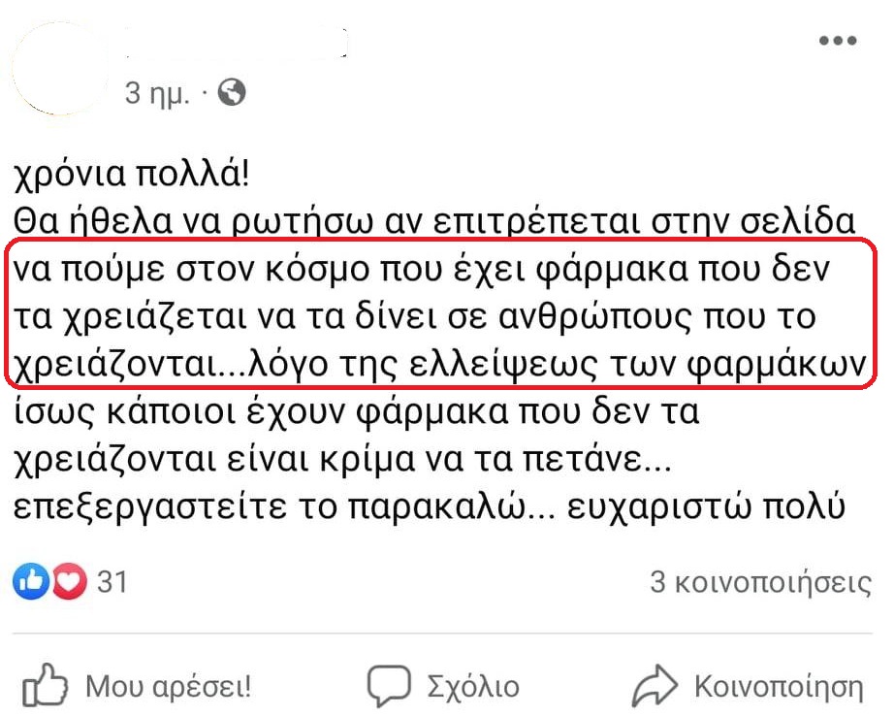Viewport: 894px width, 716px height.
Task: Open the blurred poster name link
Action: pyautogui.click(x=236, y=44)
